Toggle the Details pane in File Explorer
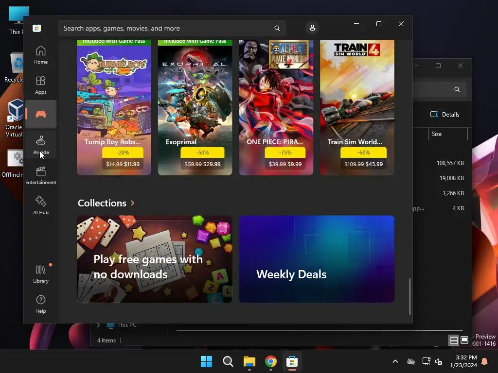Viewport: 498px width, 373px height. [445, 115]
